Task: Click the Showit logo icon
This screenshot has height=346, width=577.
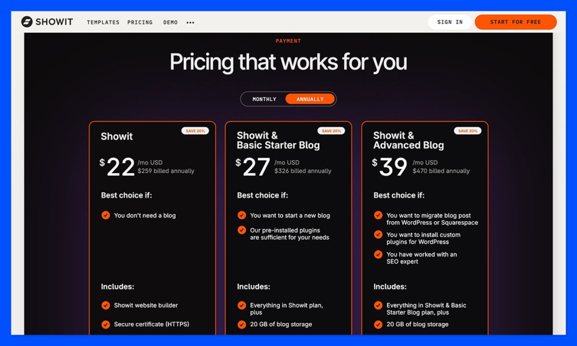Action: 26,21
